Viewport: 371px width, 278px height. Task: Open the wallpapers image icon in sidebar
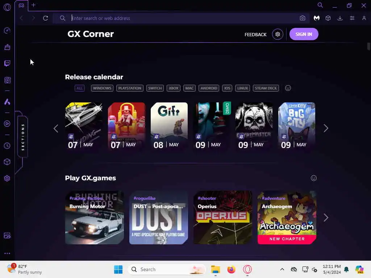[7, 235]
